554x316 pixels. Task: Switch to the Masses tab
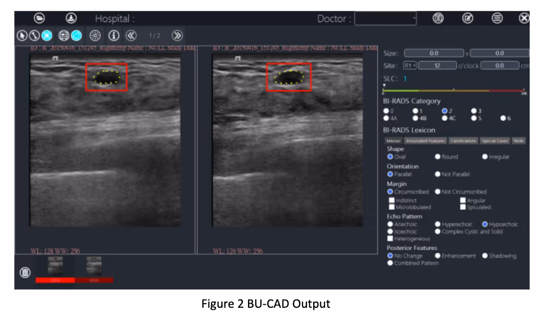[393, 141]
